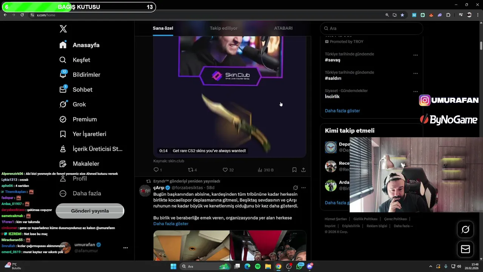Open more options for #saldırı trend

(415, 73)
